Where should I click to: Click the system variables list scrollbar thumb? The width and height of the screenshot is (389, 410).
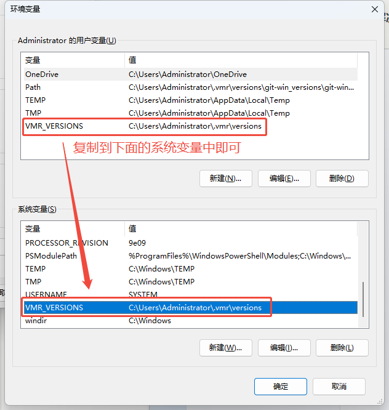point(363,299)
